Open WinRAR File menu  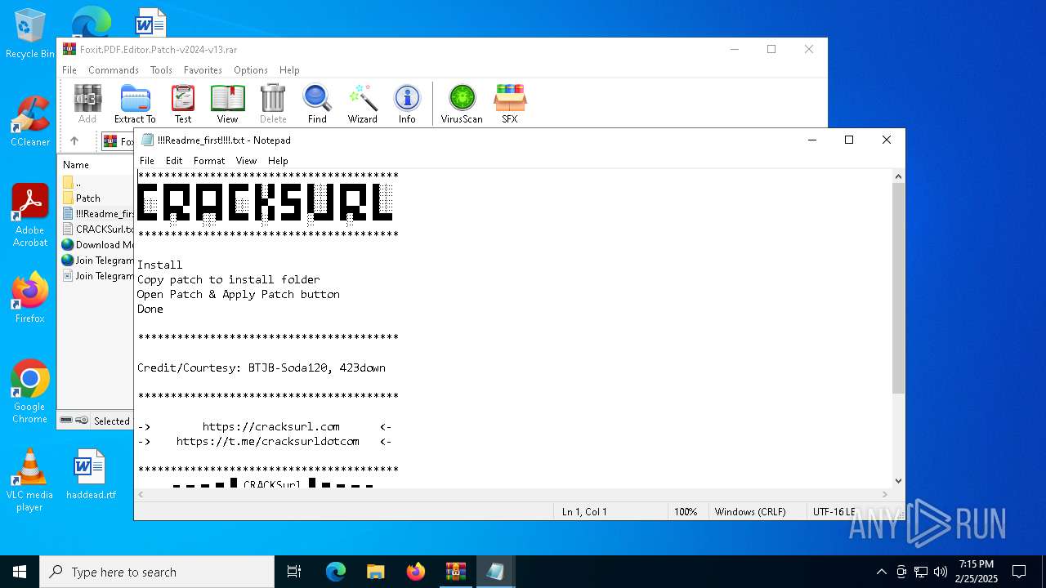coord(69,70)
